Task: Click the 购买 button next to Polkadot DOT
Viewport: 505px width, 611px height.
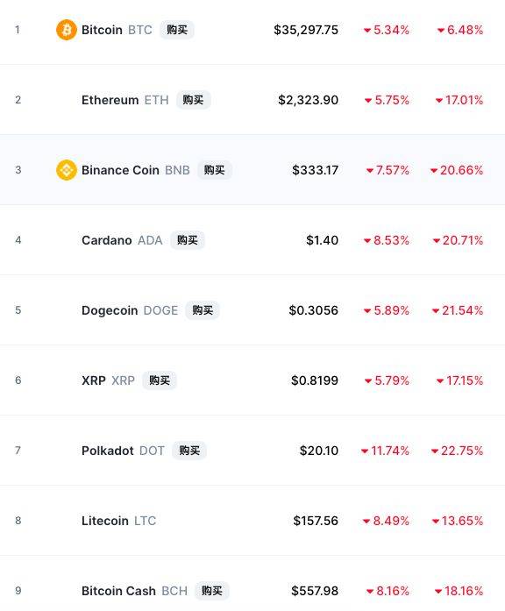Action: click(x=189, y=451)
